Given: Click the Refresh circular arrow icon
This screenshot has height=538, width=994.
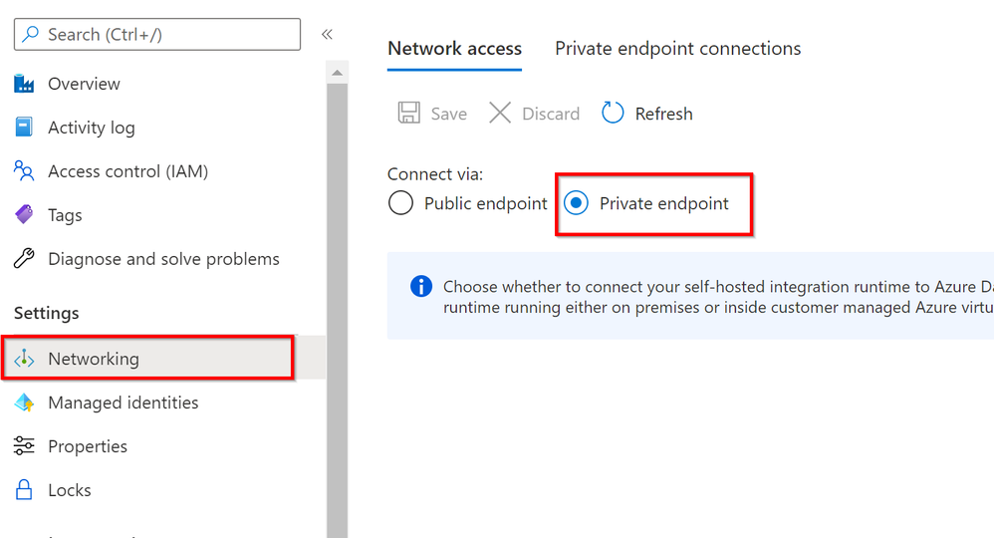Looking at the screenshot, I should pyautogui.click(x=613, y=114).
